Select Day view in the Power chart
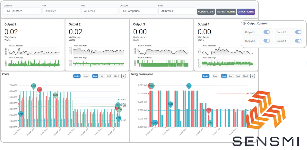Image resolution: width=307 pixels, height=150 pixels. point(102,76)
